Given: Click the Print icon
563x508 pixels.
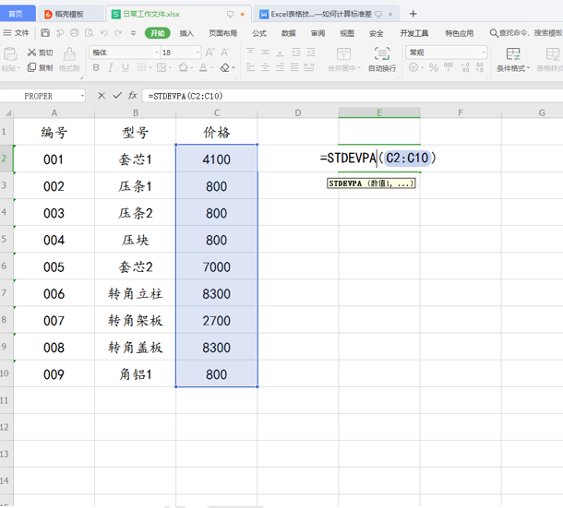Looking at the screenshot, I should [x=75, y=33].
